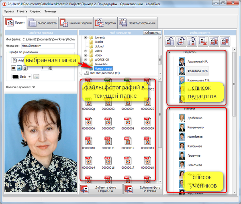Open the Печать menu
Image resolution: width=241 pixels, height=204 pixels.
[22, 11]
